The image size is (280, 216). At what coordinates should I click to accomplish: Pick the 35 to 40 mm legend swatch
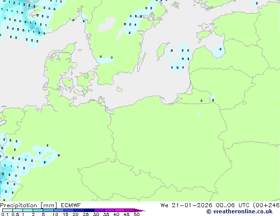tap(109, 210)
